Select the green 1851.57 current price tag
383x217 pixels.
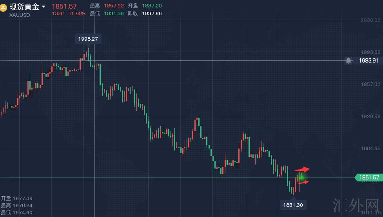[x=369, y=178]
